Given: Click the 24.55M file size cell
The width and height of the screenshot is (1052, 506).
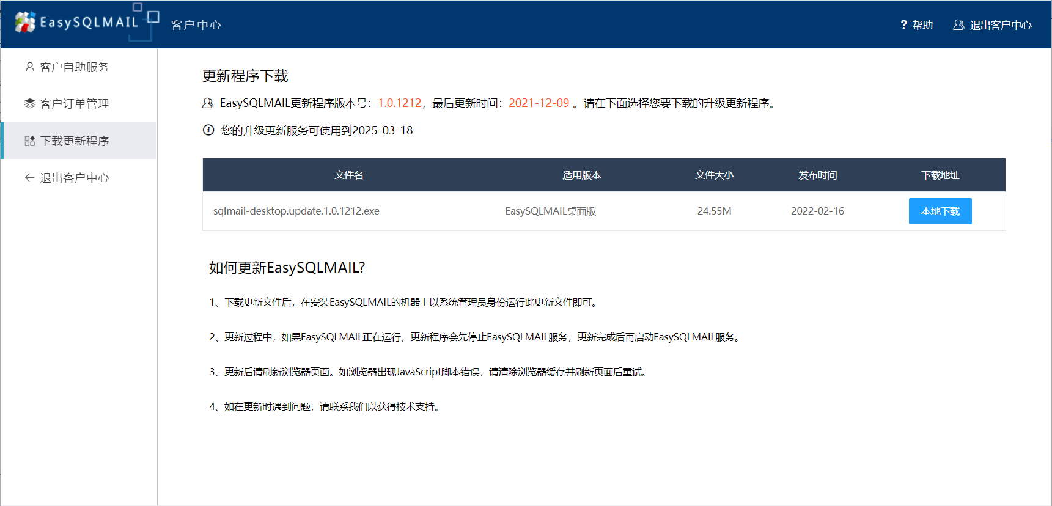Looking at the screenshot, I should click(714, 211).
